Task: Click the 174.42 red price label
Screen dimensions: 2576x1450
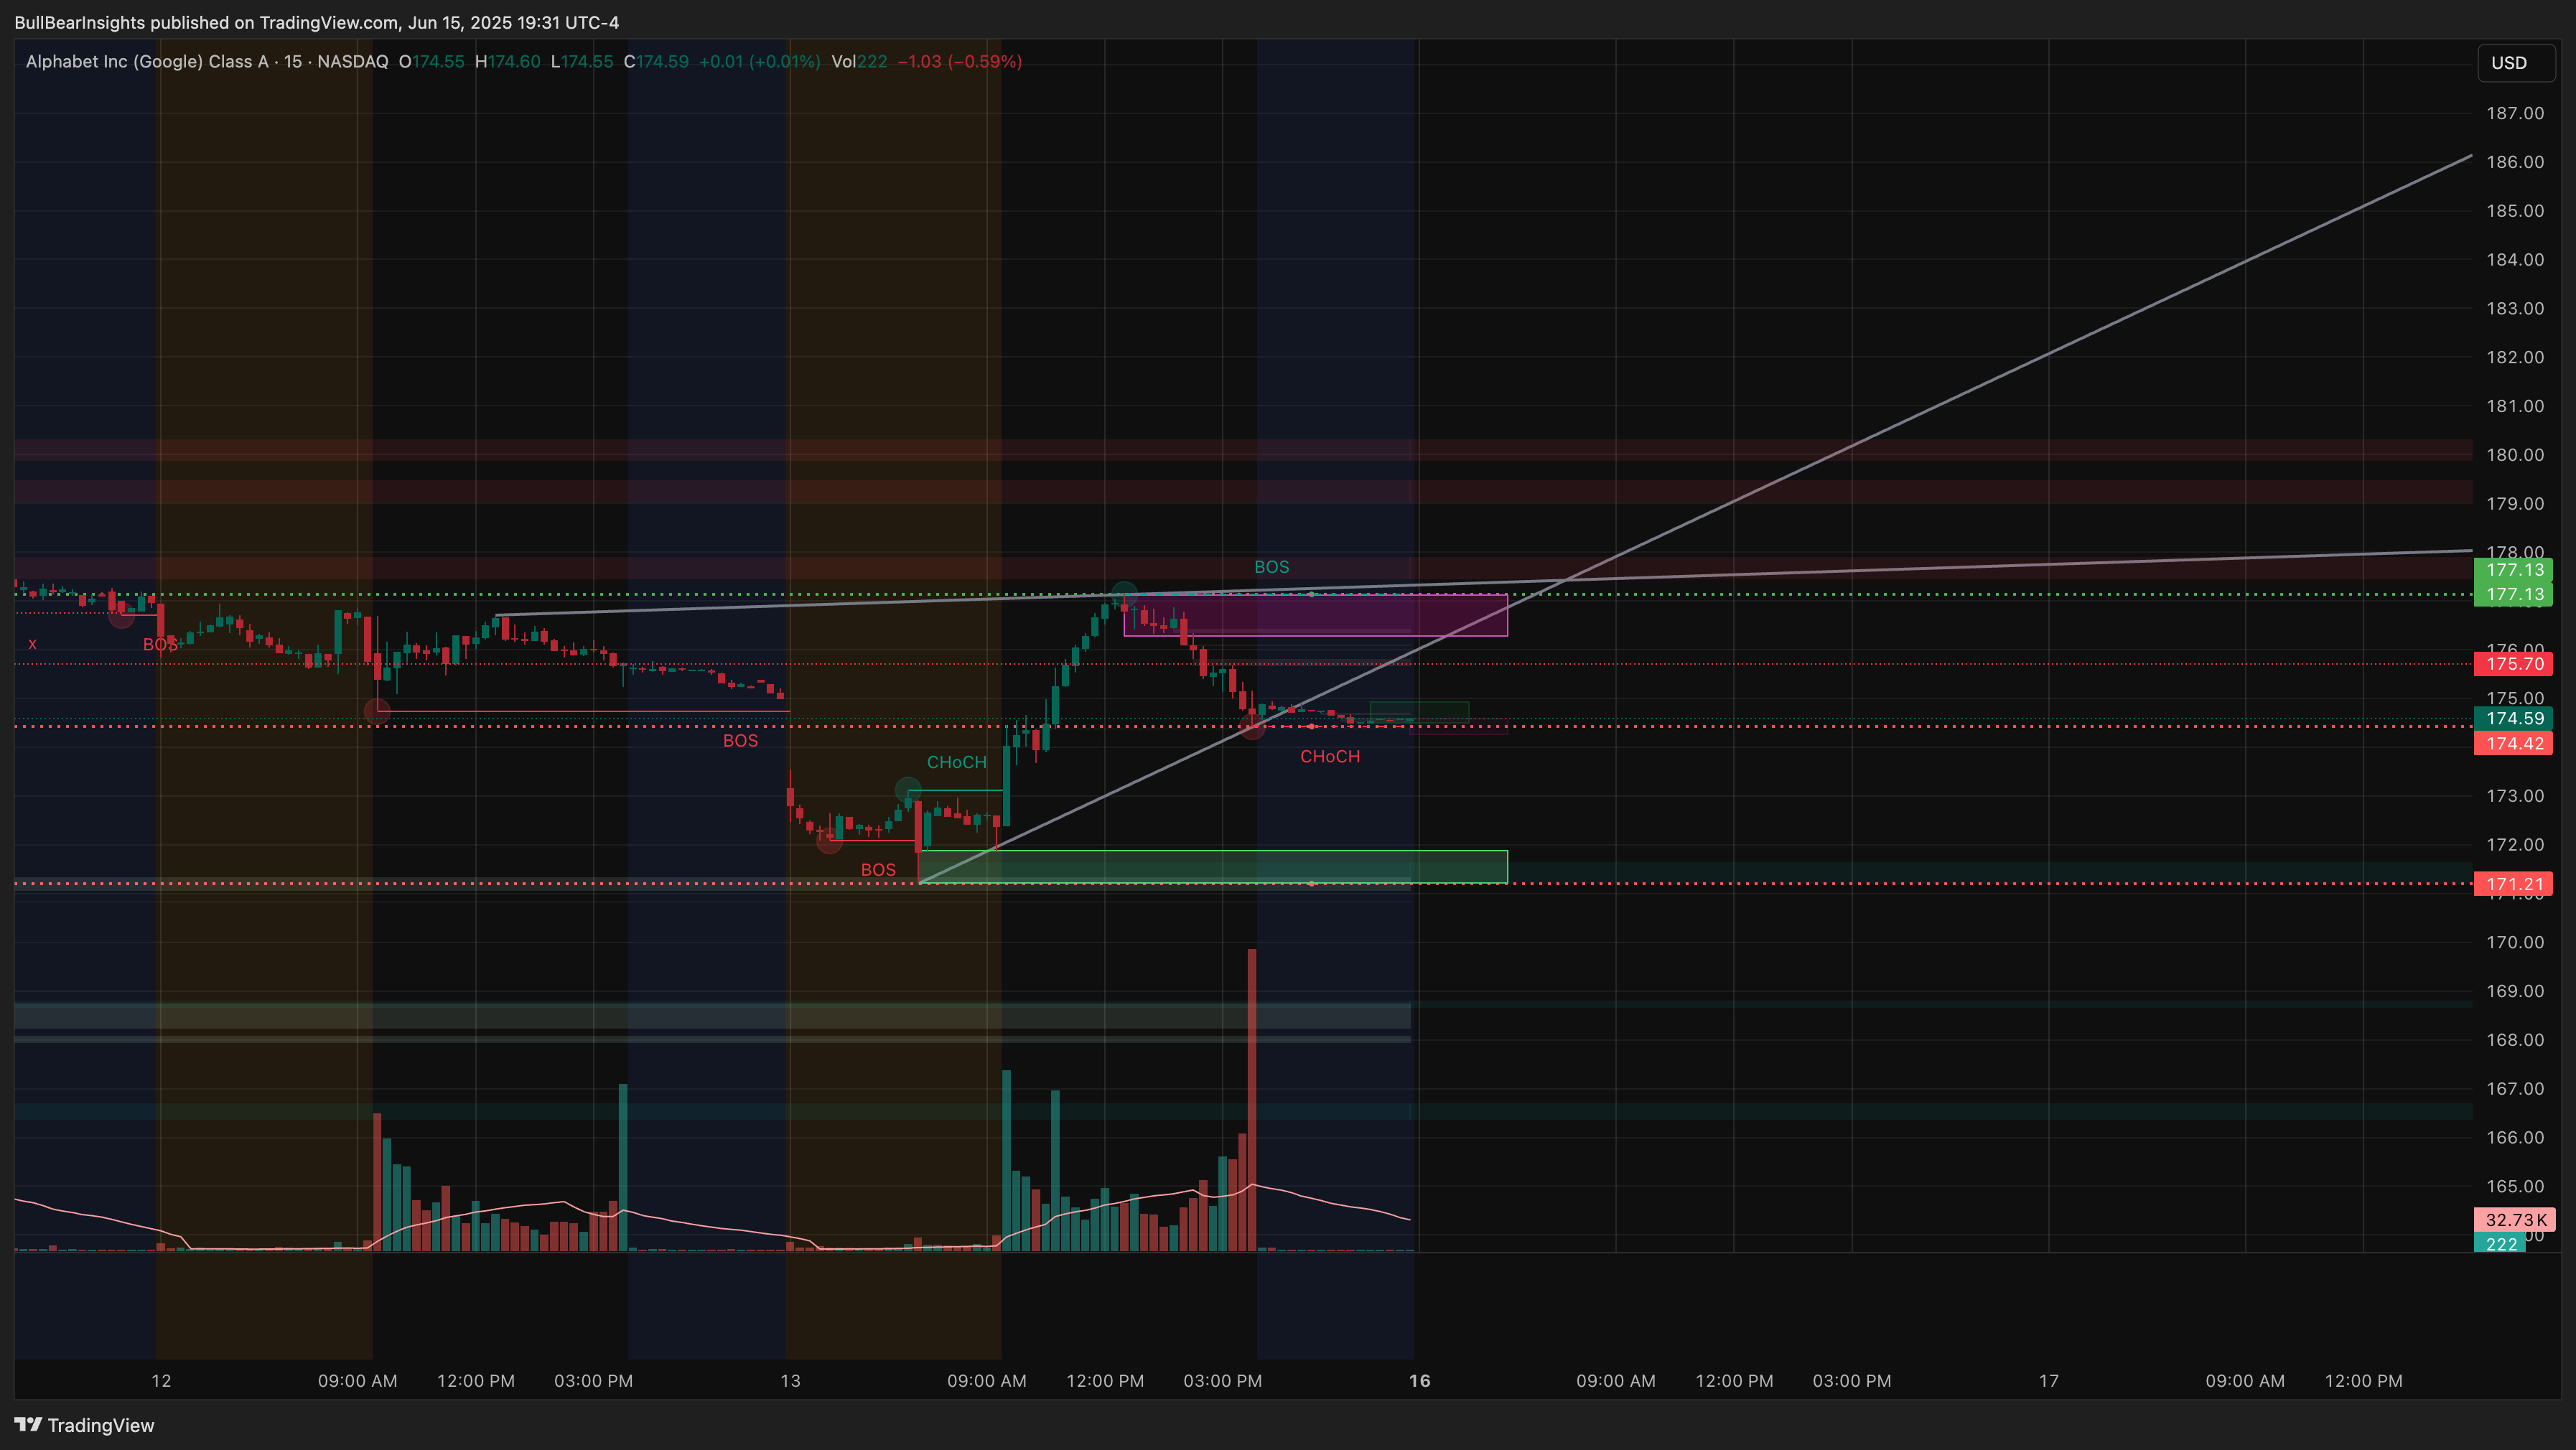Action: 2513,743
